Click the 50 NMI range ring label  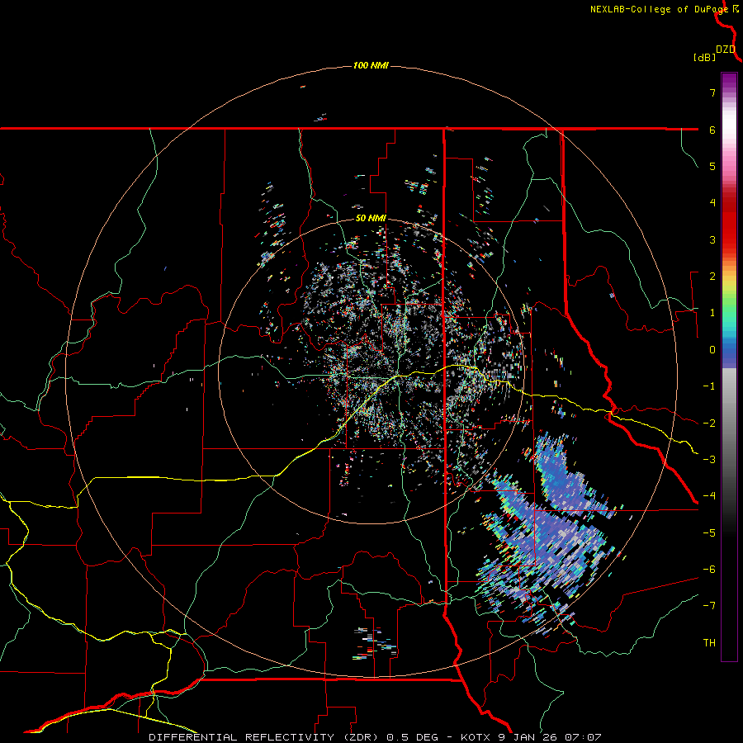(x=371, y=219)
